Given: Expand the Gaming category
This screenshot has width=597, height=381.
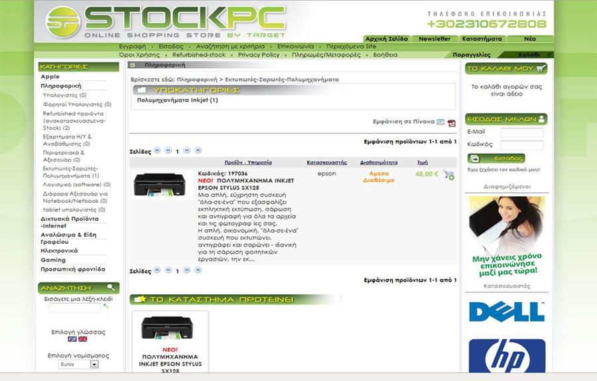Looking at the screenshot, I should coord(53,260).
